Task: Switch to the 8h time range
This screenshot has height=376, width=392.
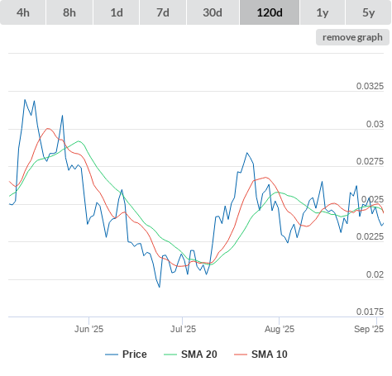Action: (x=69, y=12)
